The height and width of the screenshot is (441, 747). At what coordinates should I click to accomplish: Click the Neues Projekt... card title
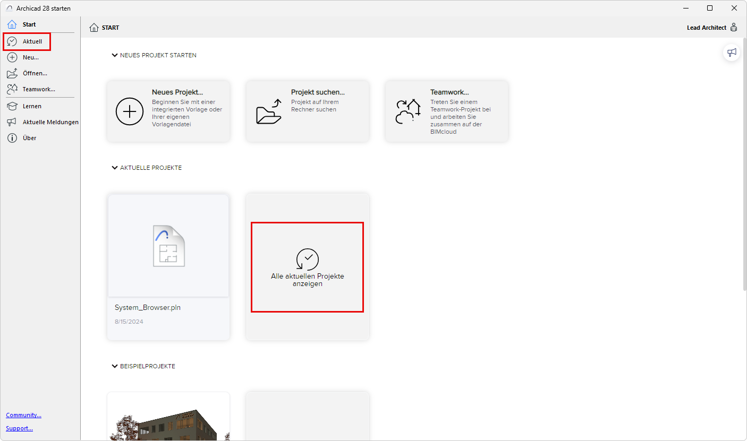(177, 92)
